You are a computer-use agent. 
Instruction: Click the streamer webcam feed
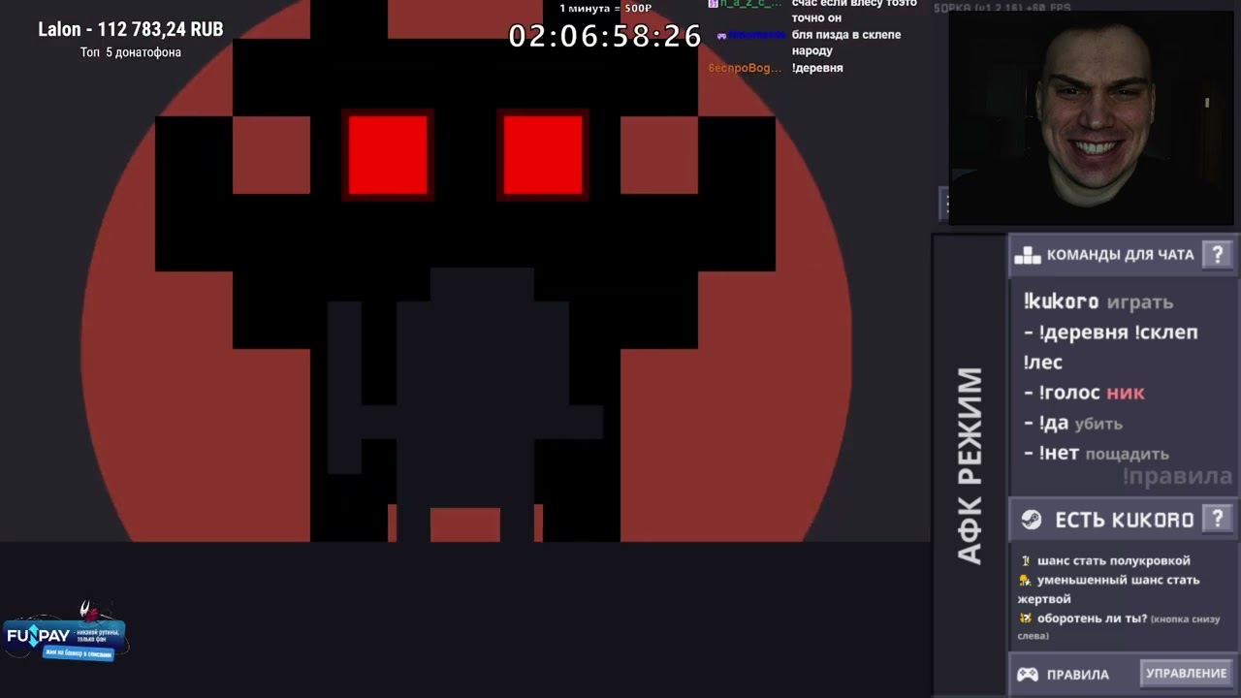pyautogui.click(x=1092, y=118)
